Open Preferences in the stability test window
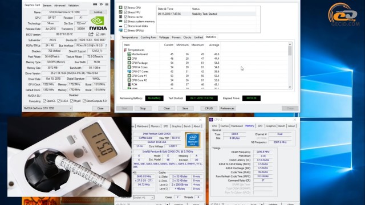The image size is (365, 205). coord(228,108)
